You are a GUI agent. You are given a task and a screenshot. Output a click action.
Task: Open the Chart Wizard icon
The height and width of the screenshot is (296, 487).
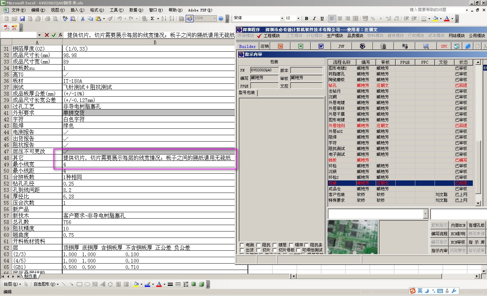coord(181,19)
